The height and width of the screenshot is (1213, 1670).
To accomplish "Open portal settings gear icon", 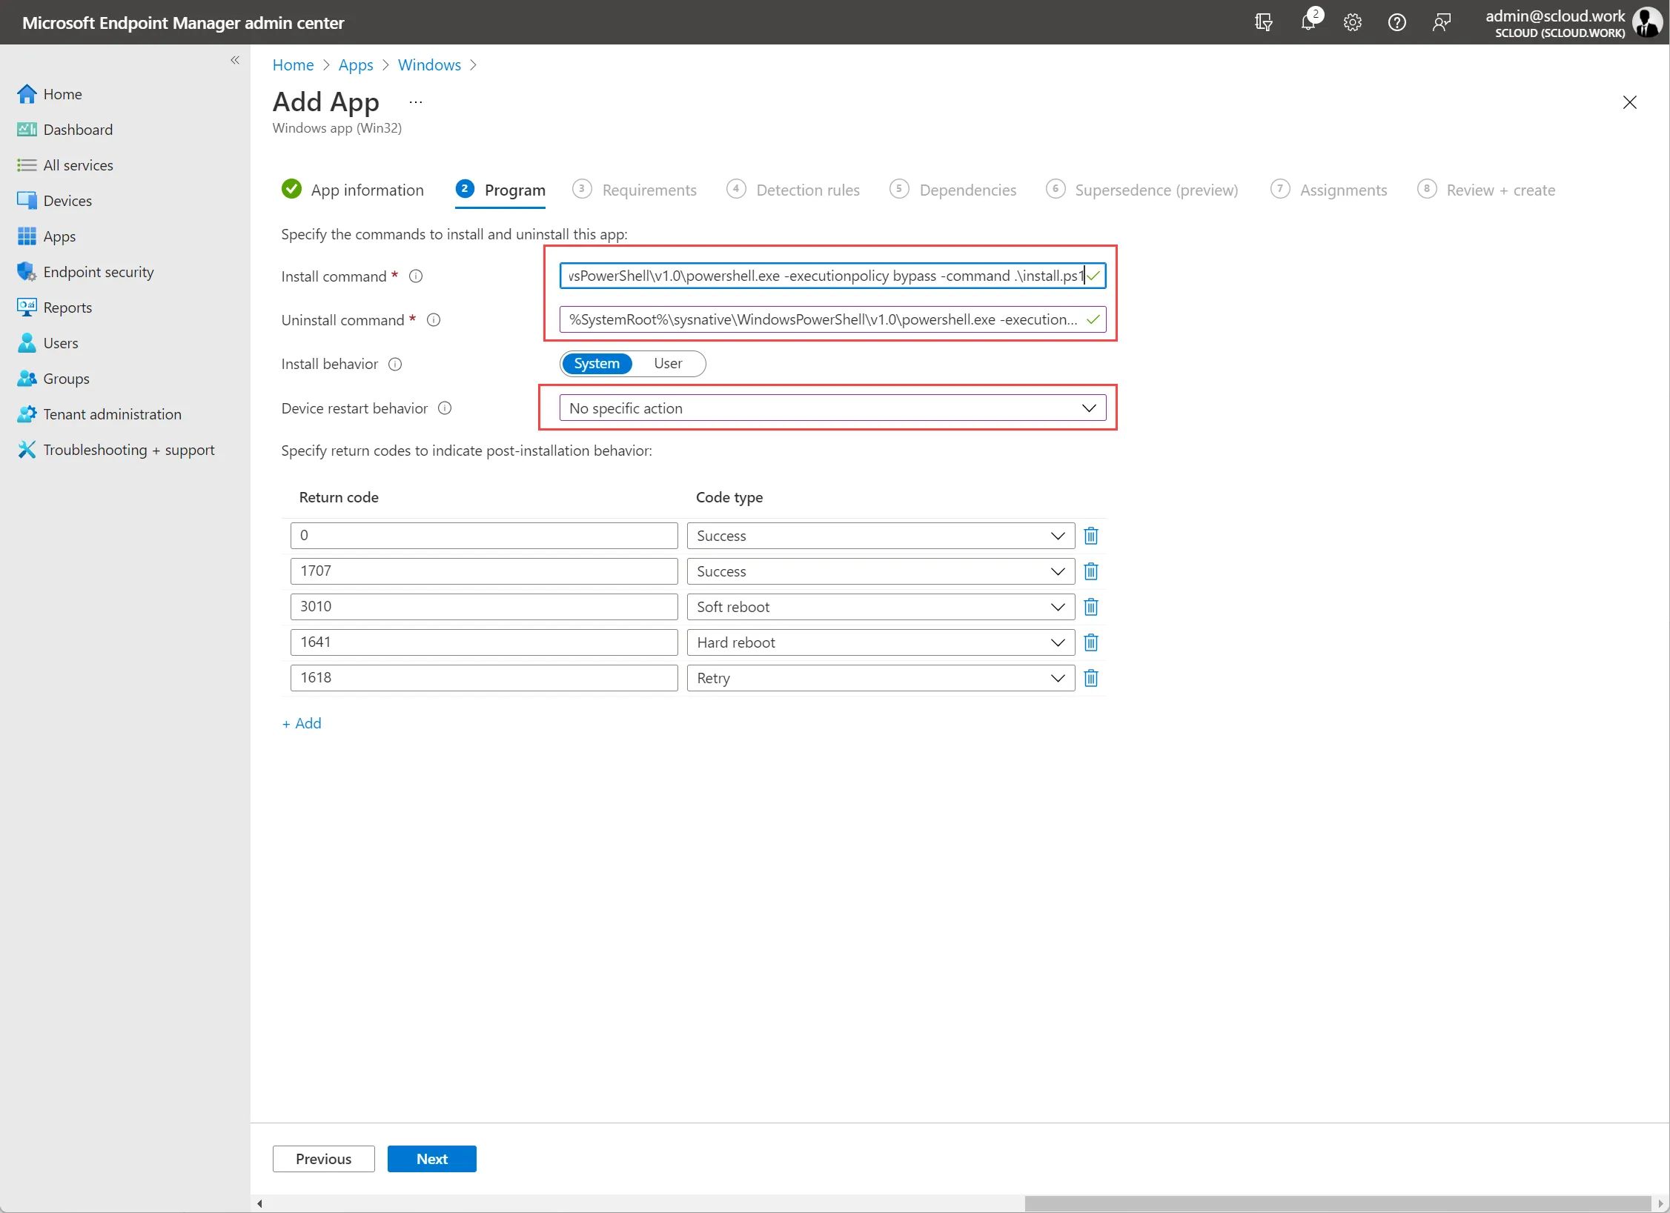I will coord(1353,22).
